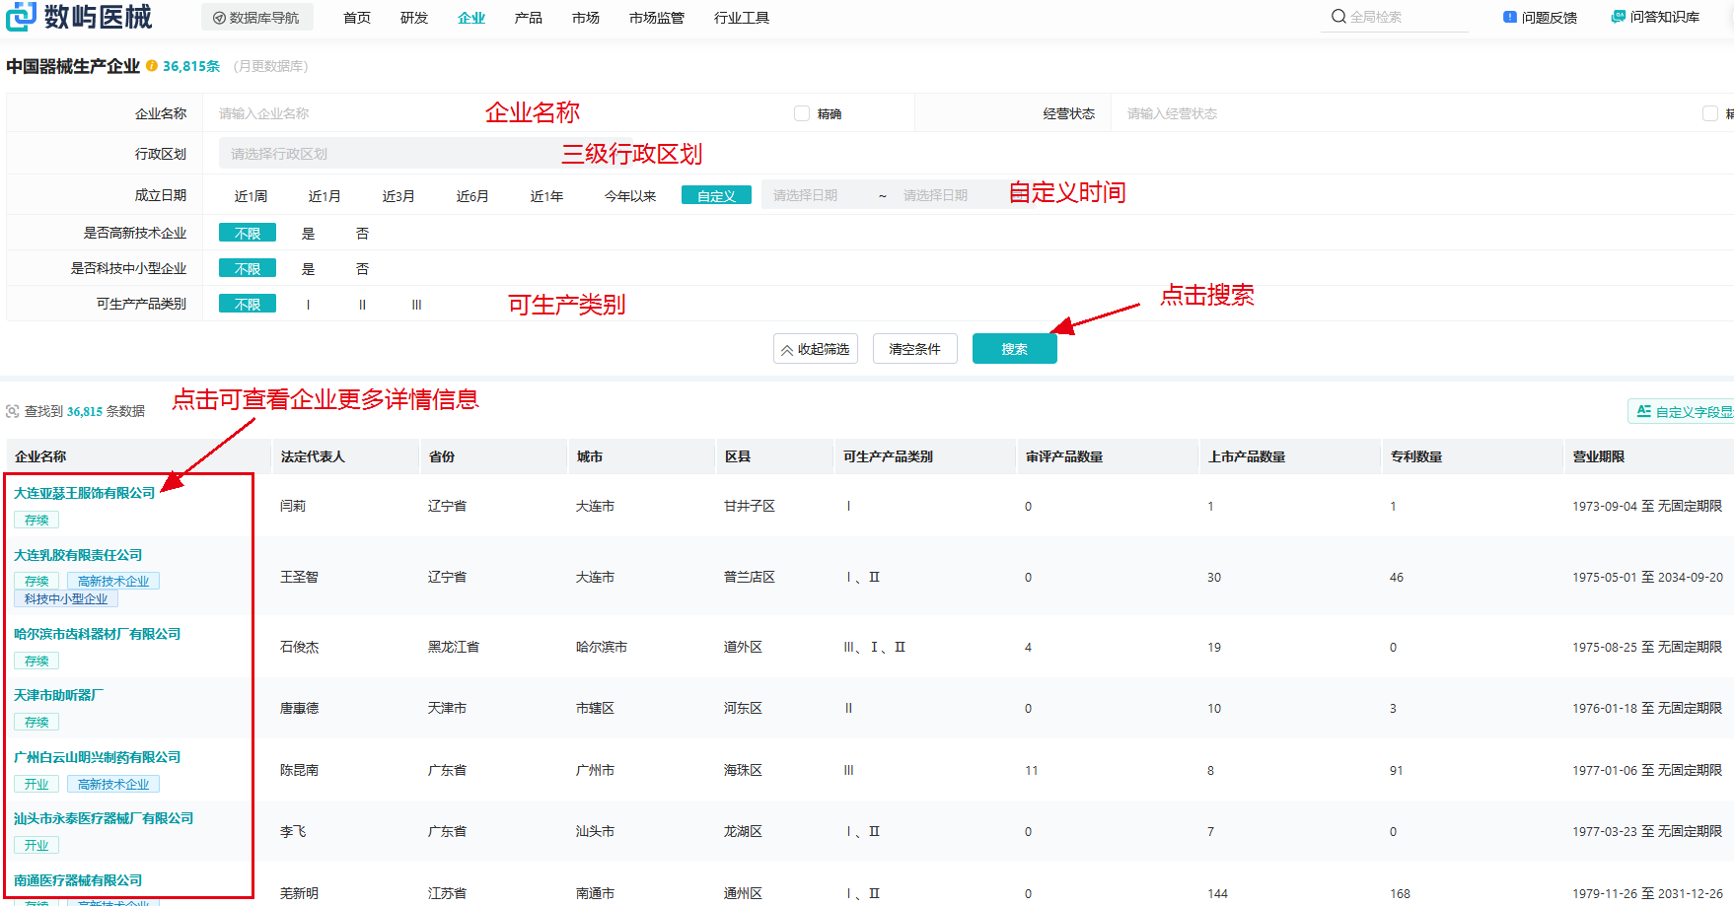Click the scan icon next to 查找到 results
Viewport: 1734px width, 906px height.
pyautogui.click(x=13, y=411)
